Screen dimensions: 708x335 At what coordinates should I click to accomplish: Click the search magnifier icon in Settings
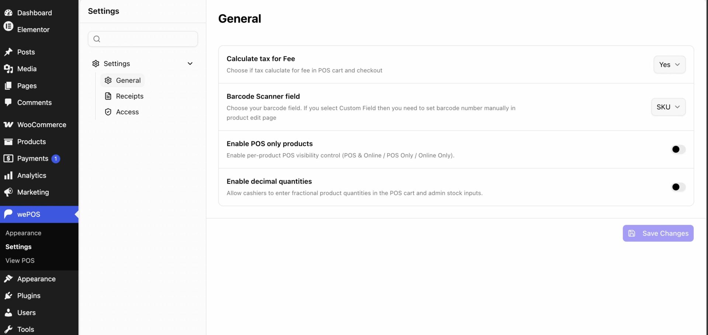coord(97,39)
